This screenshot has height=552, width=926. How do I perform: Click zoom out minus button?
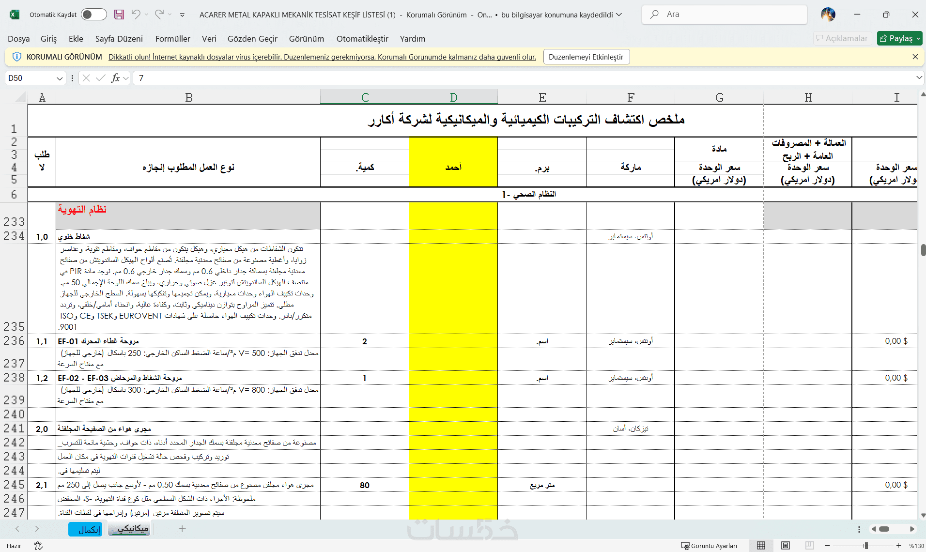[827, 546]
